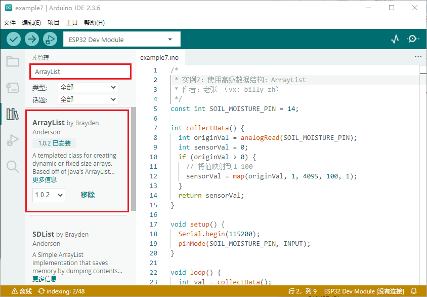Open the Debug sidebar panel icon

tap(13, 140)
